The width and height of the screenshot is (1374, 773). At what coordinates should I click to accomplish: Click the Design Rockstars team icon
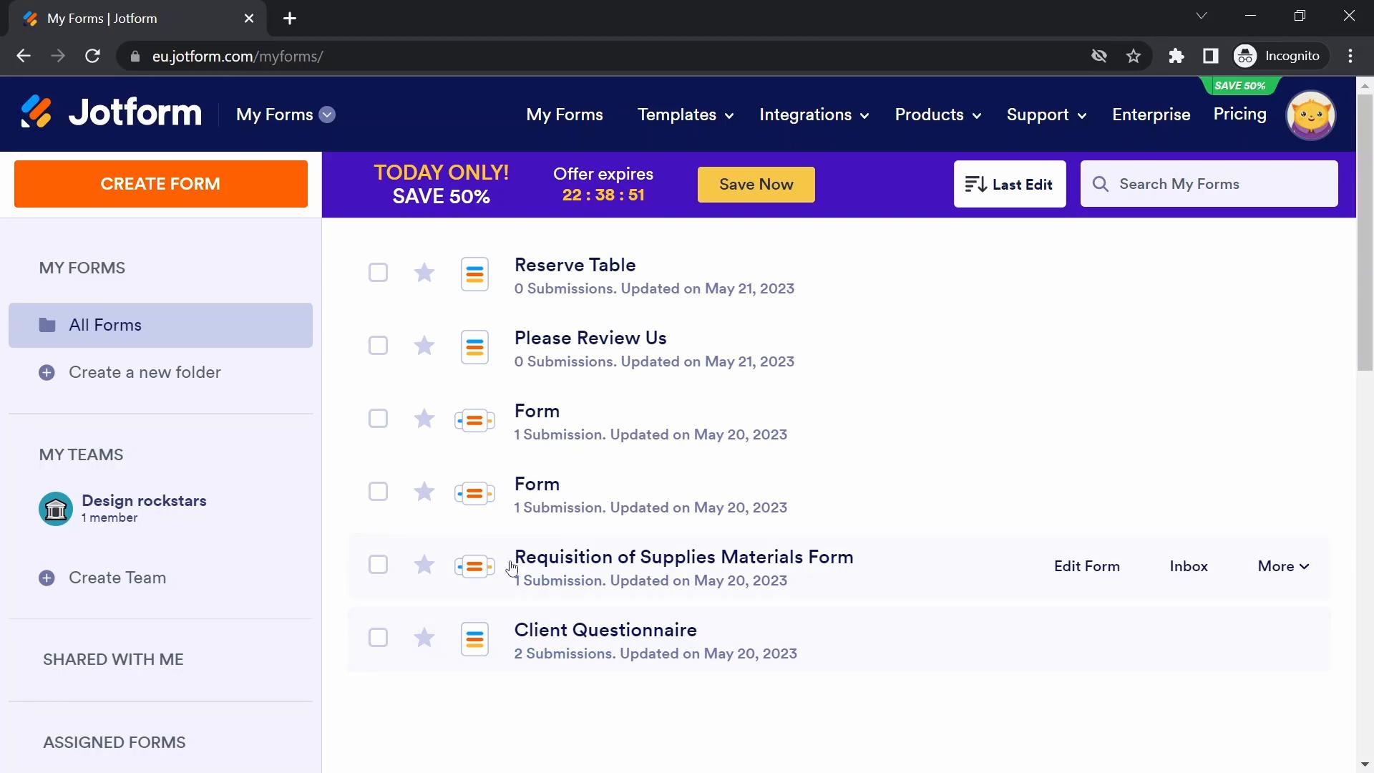tap(54, 509)
